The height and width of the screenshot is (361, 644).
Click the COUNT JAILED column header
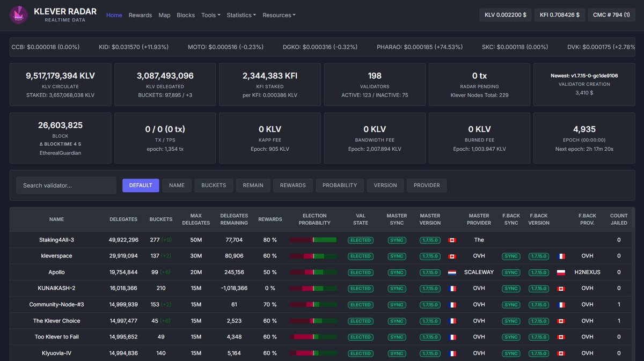(619, 219)
